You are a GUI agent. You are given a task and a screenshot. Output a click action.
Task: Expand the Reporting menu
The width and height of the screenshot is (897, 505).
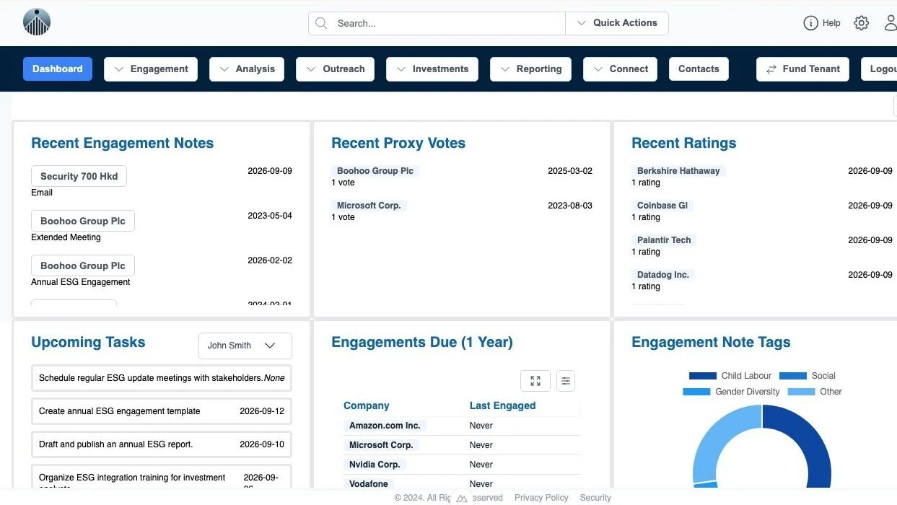[x=531, y=69]
